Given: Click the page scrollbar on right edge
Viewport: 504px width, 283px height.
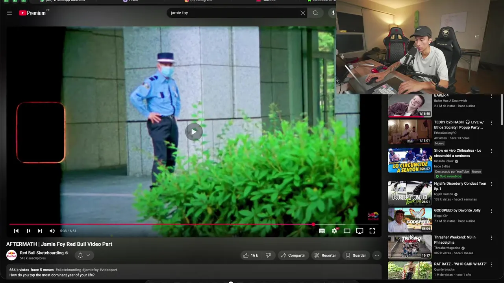Looking at the screenshot, I should (502, 110).
